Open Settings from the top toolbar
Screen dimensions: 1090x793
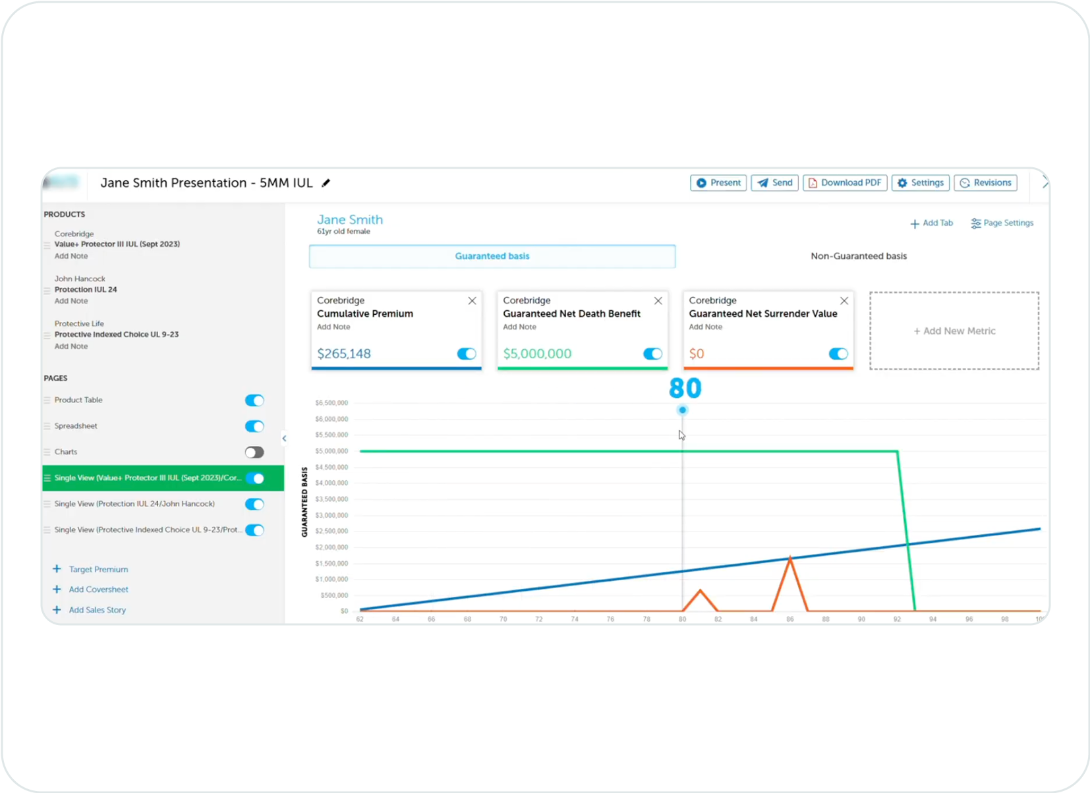(x=920, y=183)
